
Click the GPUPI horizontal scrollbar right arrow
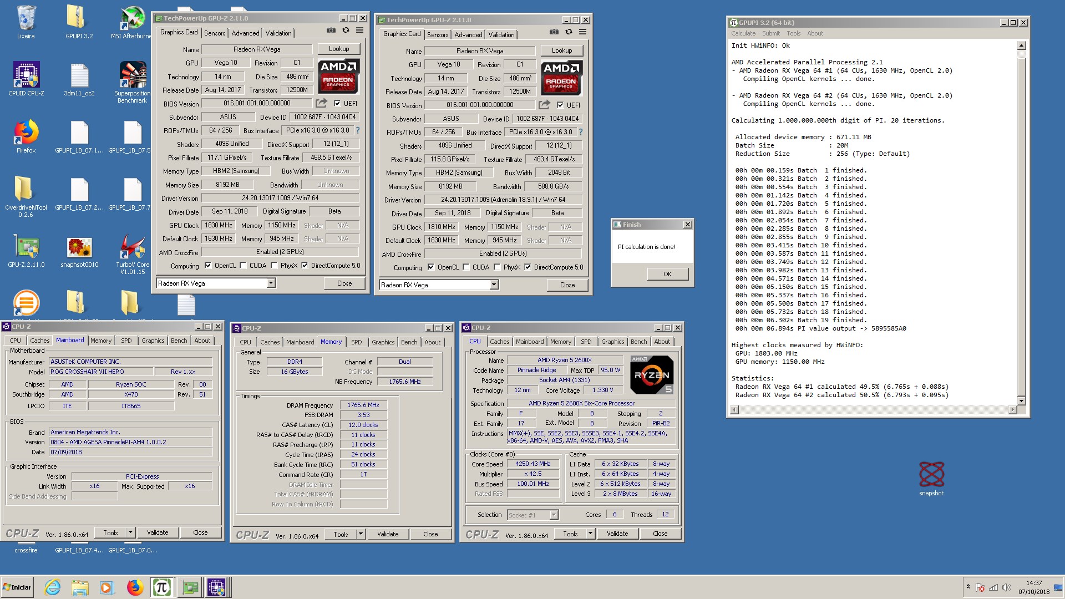coord(1013,410)
